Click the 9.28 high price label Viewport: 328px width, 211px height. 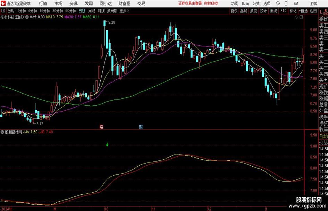point(112,23)
